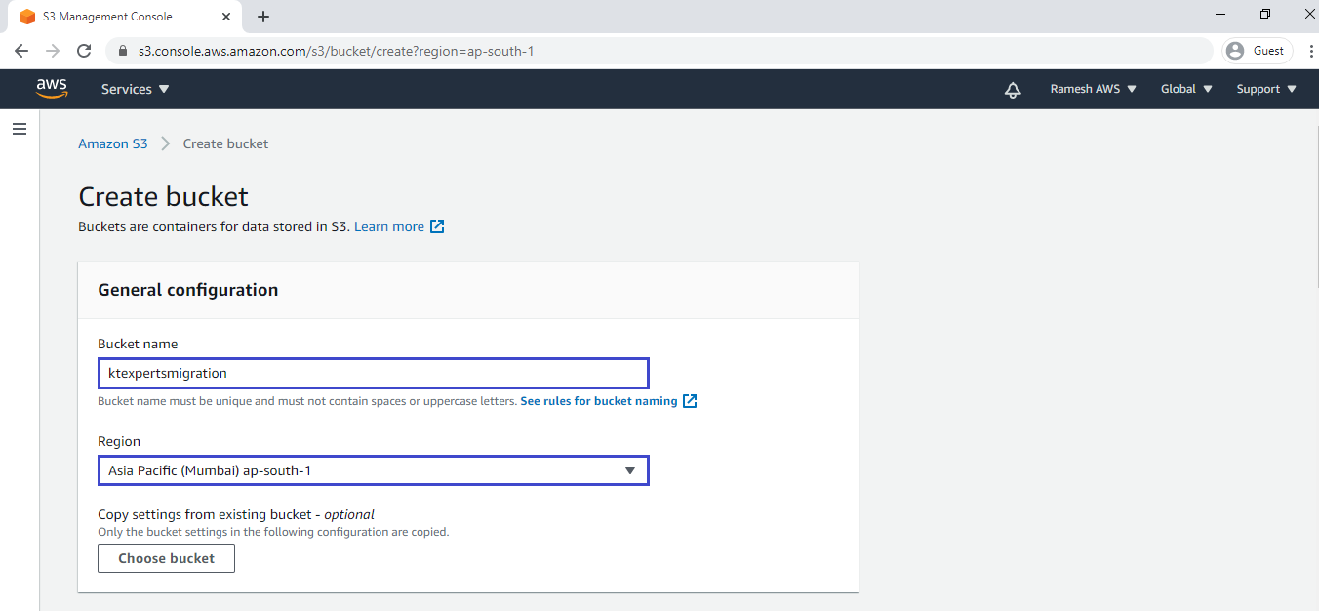Click external link icon beside bucket naming rules

pos(690,401)
